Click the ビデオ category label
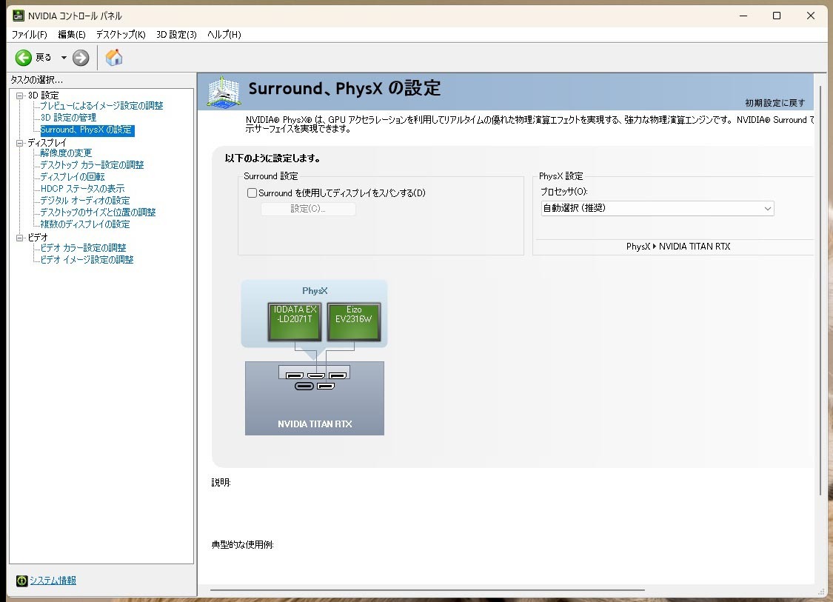Screen dimensions: 833x602 (x=38, y=238)
